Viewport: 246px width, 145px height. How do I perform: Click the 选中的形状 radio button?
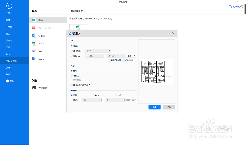tap(71, 80)
